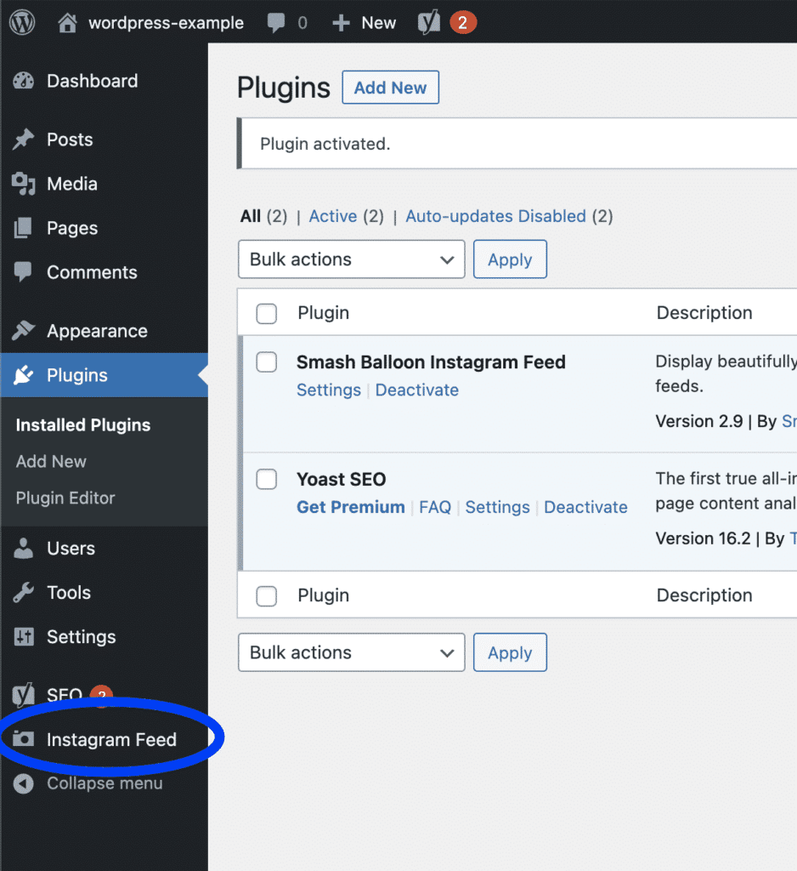The image size is (797, 871).
Task: Click the Tools wrench icon
Action: point(23,593)
